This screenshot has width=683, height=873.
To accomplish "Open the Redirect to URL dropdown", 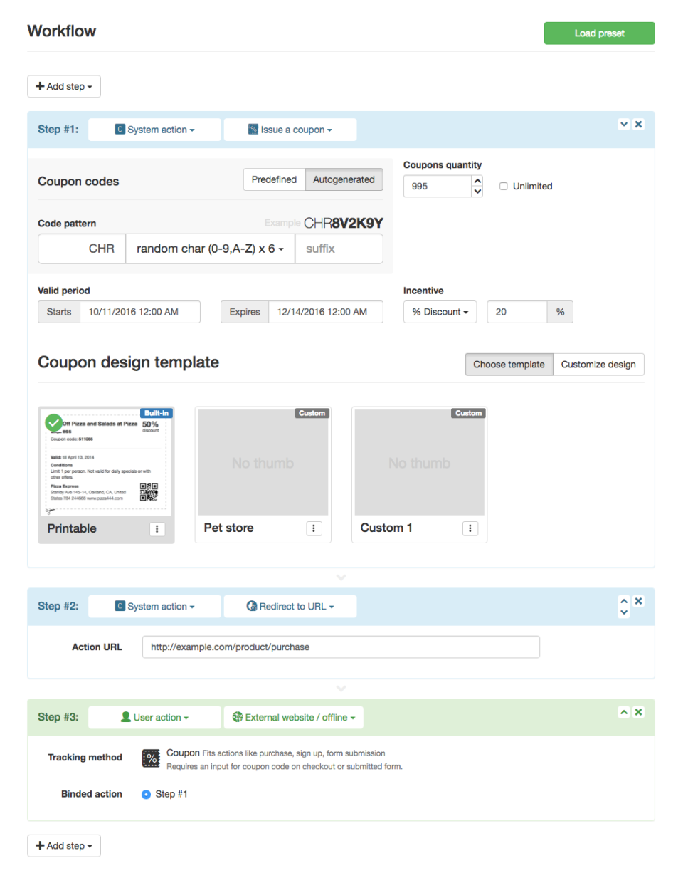I will tap(290, 607).
